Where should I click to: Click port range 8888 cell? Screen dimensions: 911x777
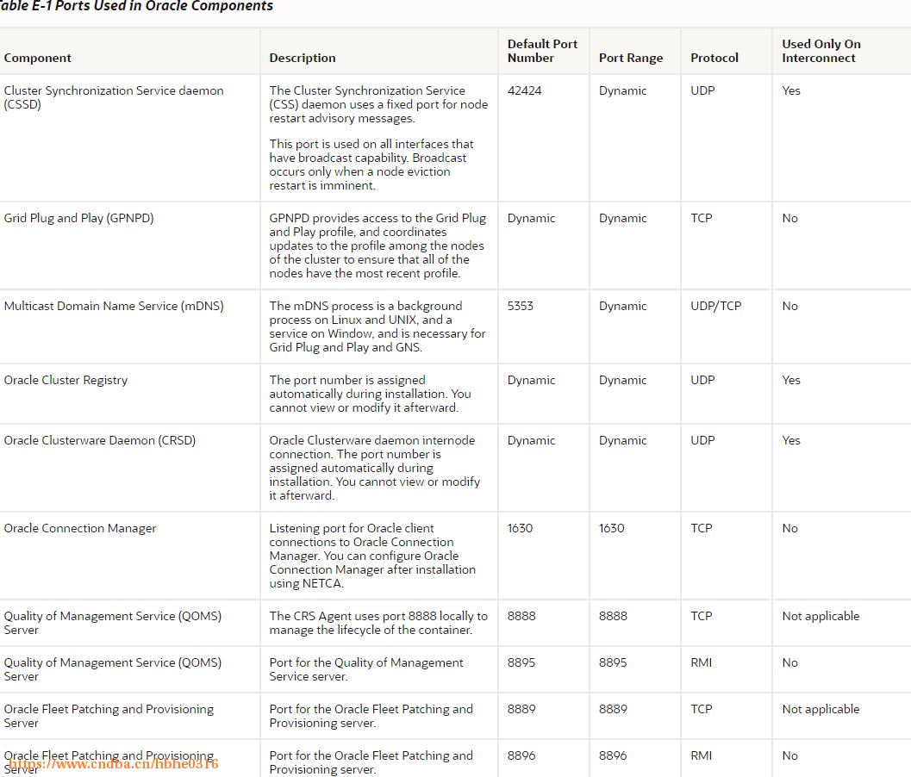pos(613,616)
